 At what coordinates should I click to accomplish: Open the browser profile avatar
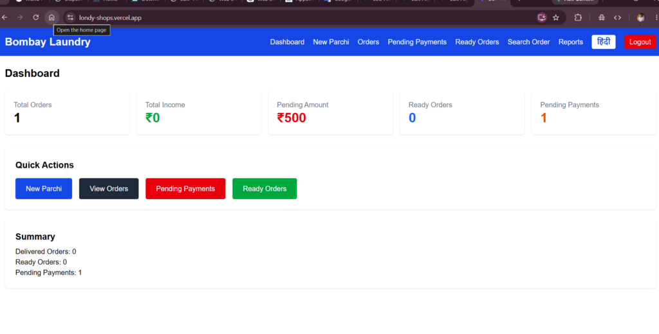point(640,17)
